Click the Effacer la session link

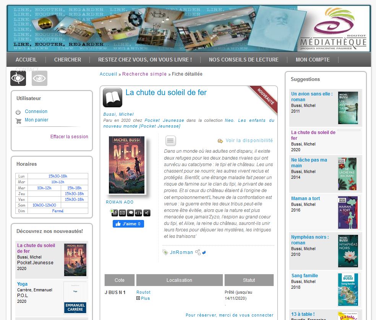69,137
